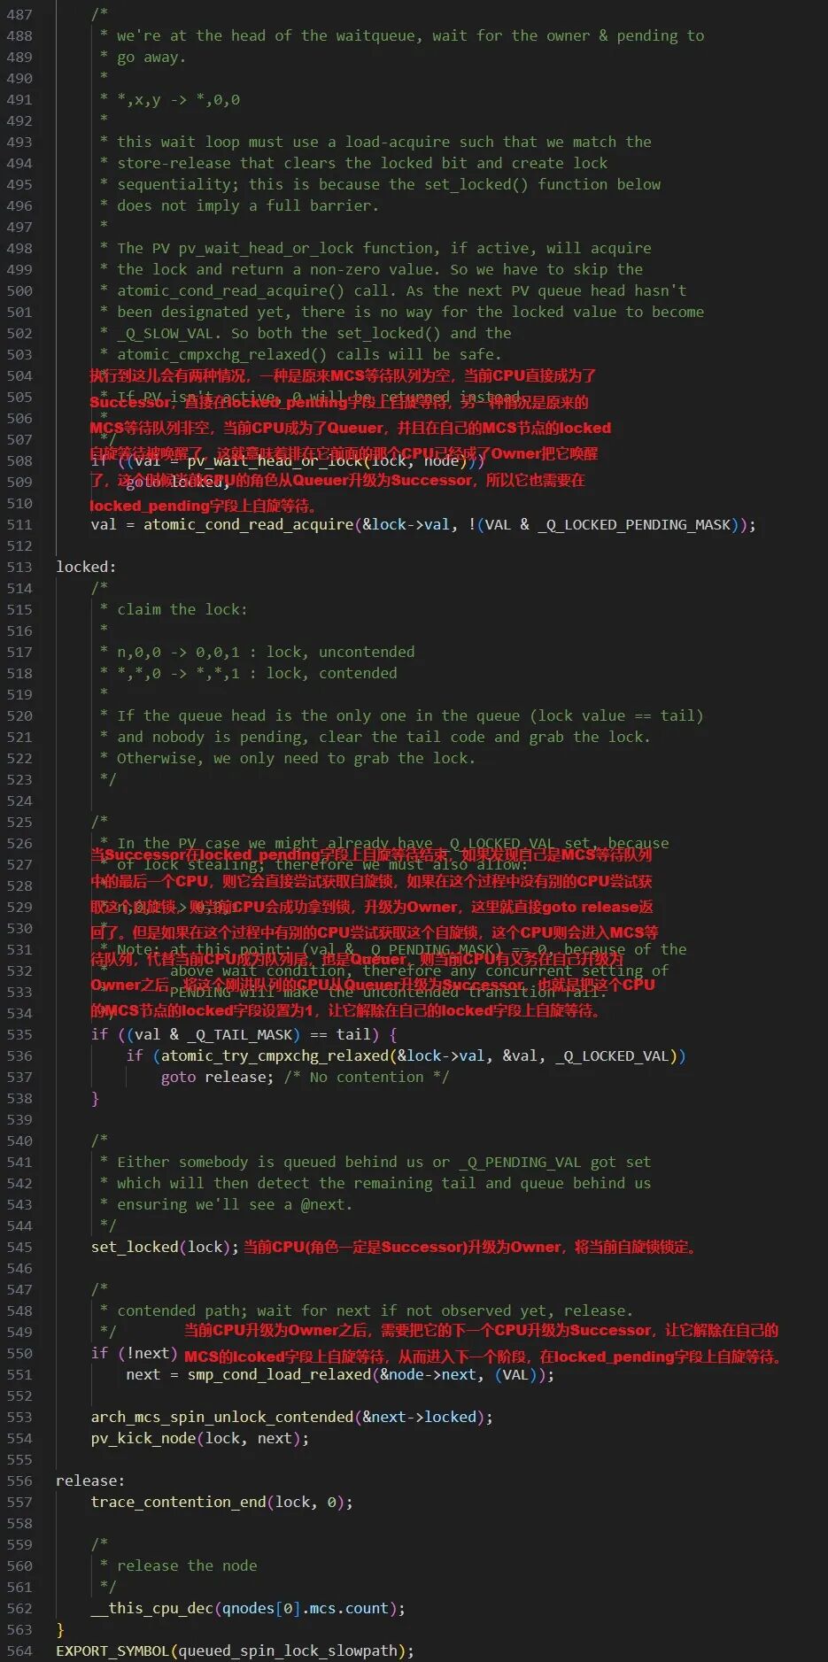Click the "if ((val & _Q_TAIL_MASK) == tail)" line
The width and height of the screenshot is (828, 1662).
[244, 1034]
